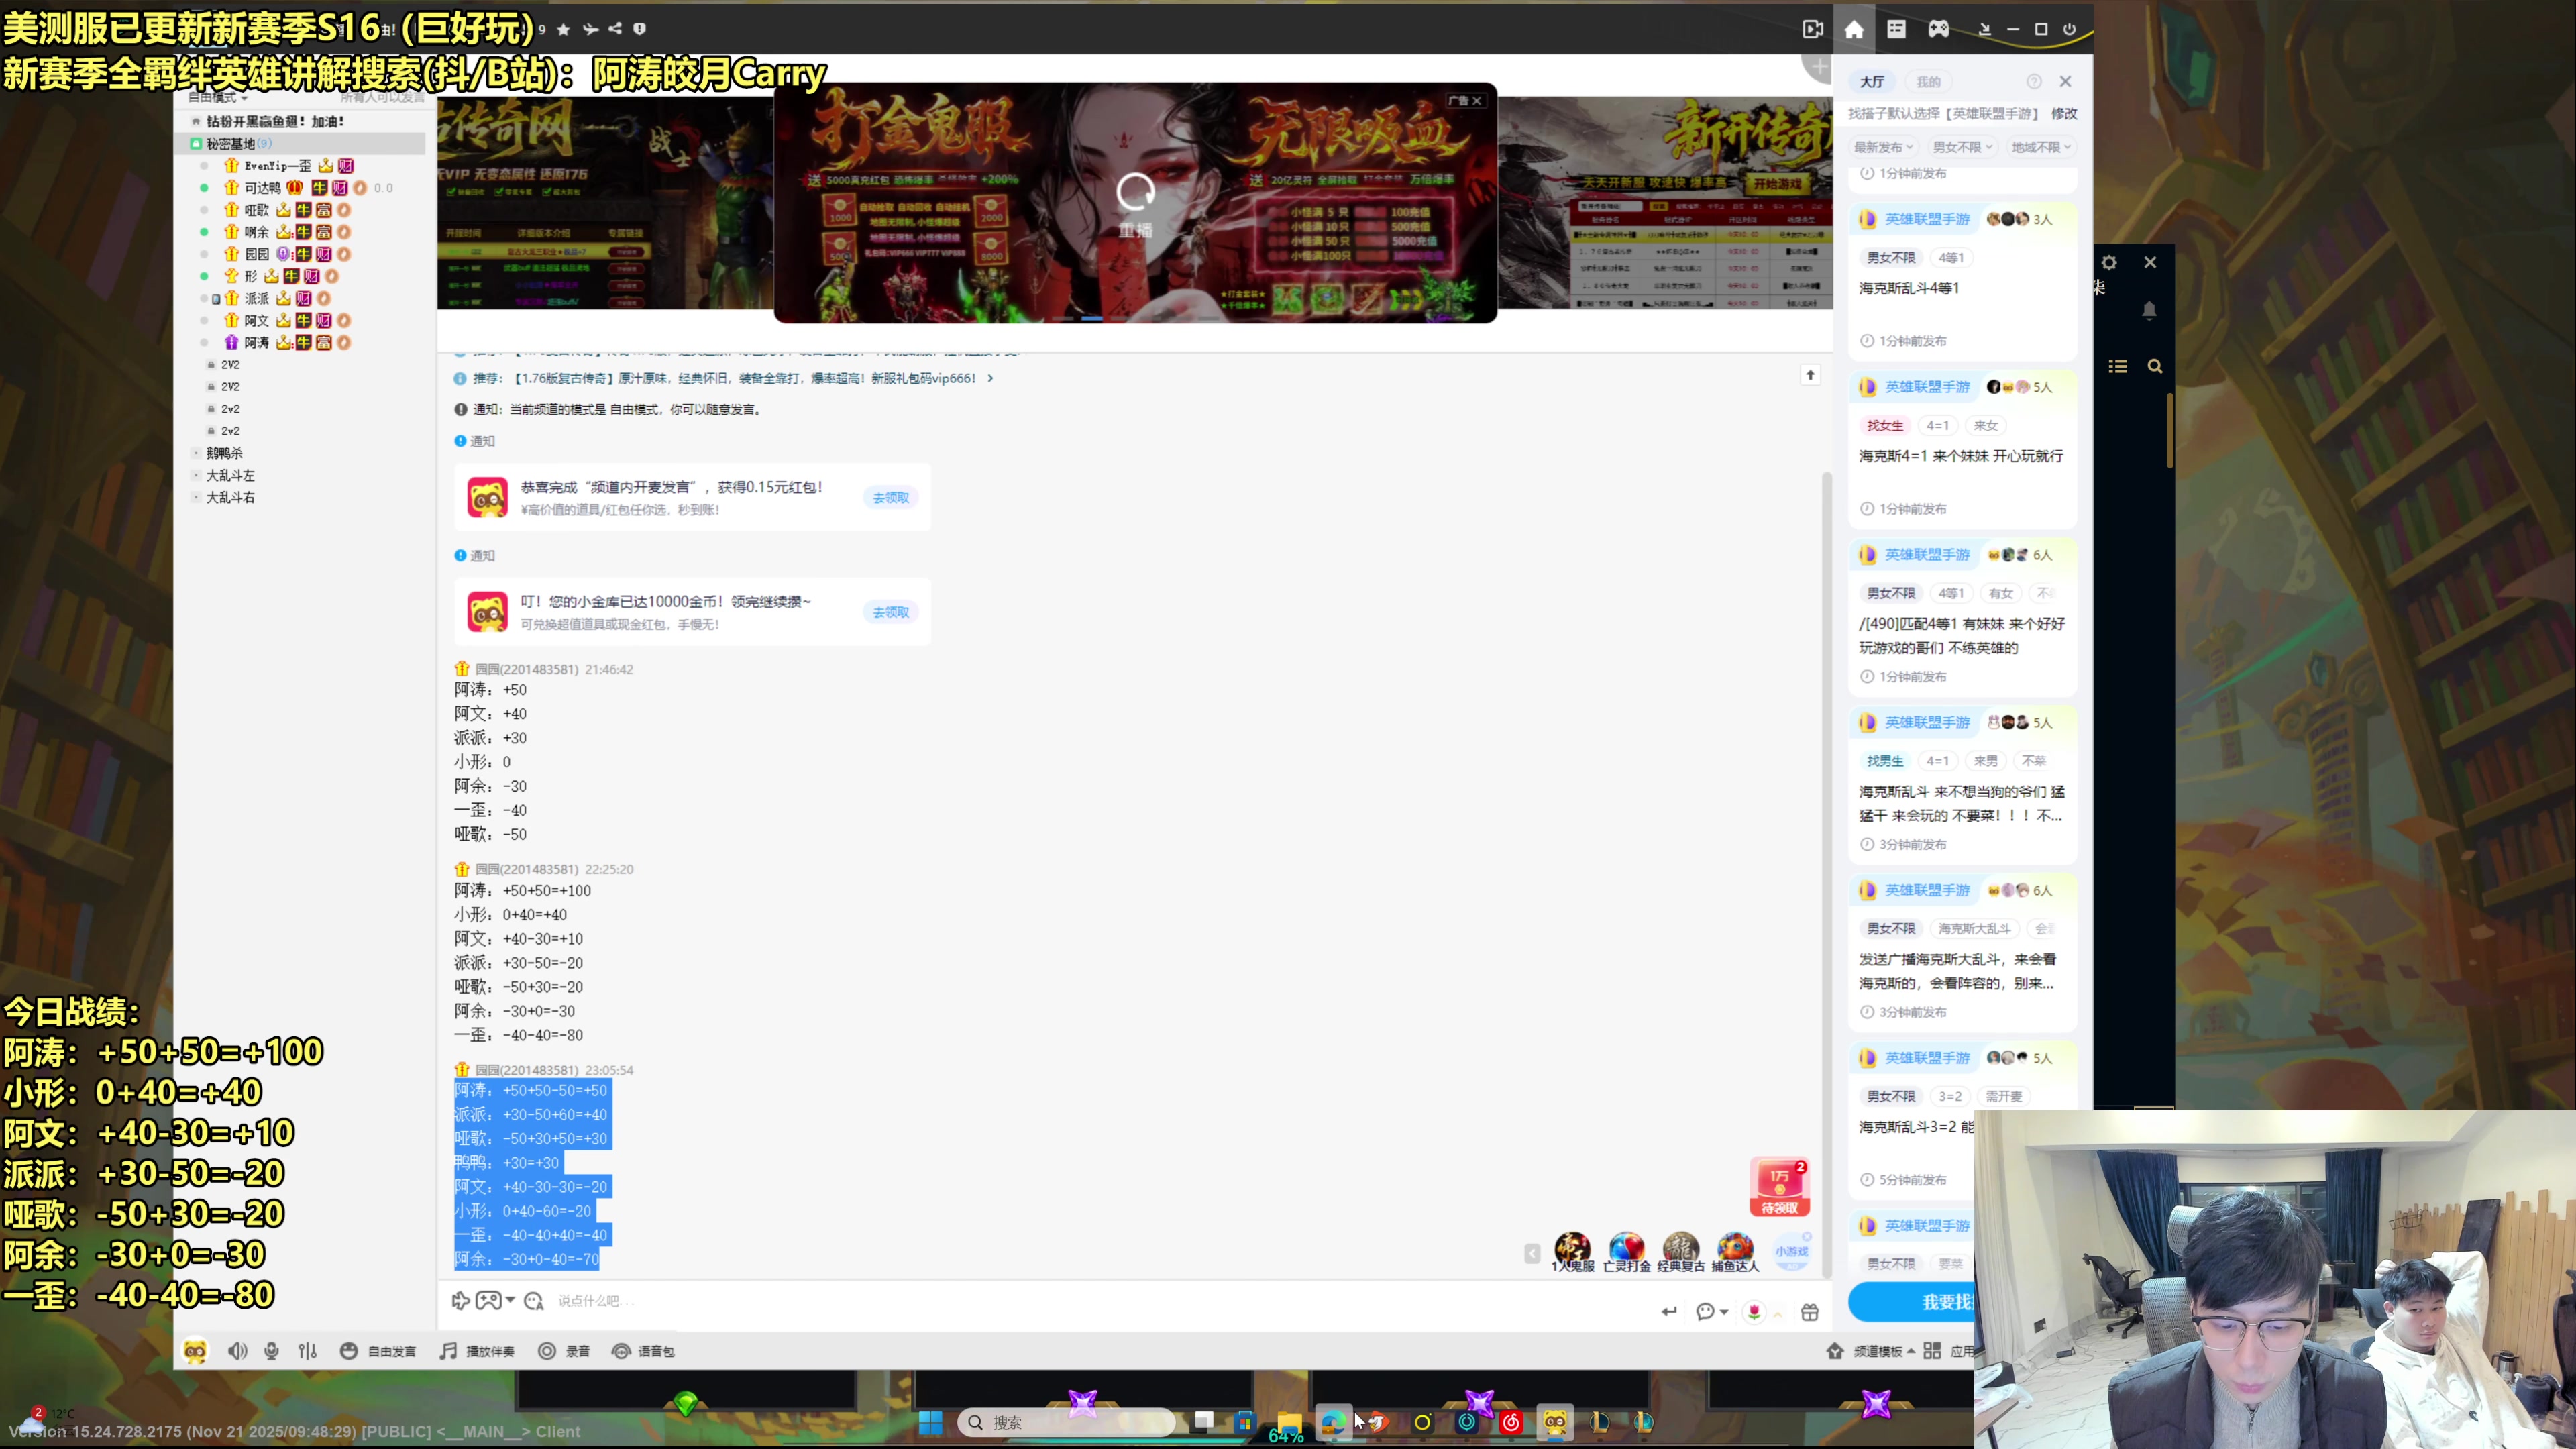
Task: Click the game controller icon in chat input
Action: click(x=489, y=1300)
